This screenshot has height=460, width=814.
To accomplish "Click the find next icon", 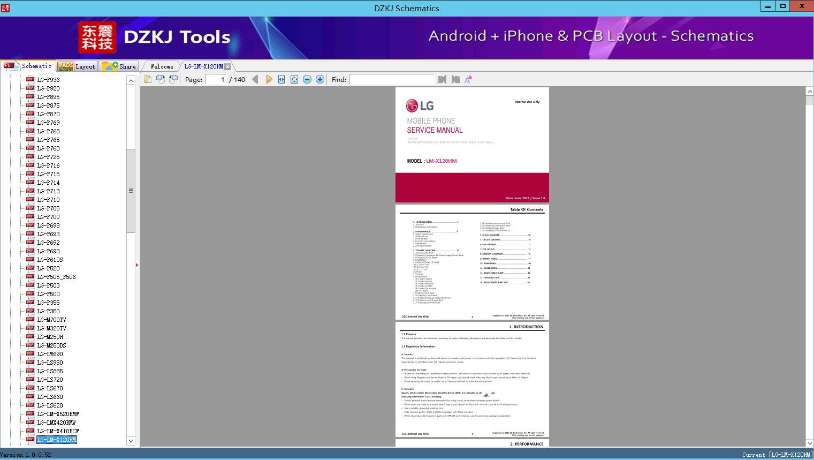I will [x=455, y=79].
